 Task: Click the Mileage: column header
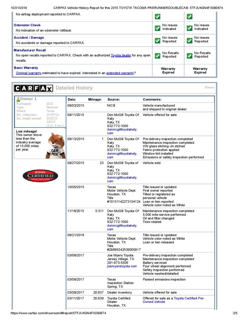95,100
